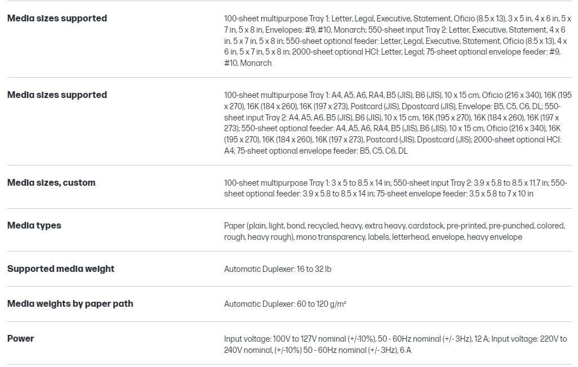Select the "Media weights by paper path" label
The width and height of the screenshot is (578, 367).
tap(70, 304)
